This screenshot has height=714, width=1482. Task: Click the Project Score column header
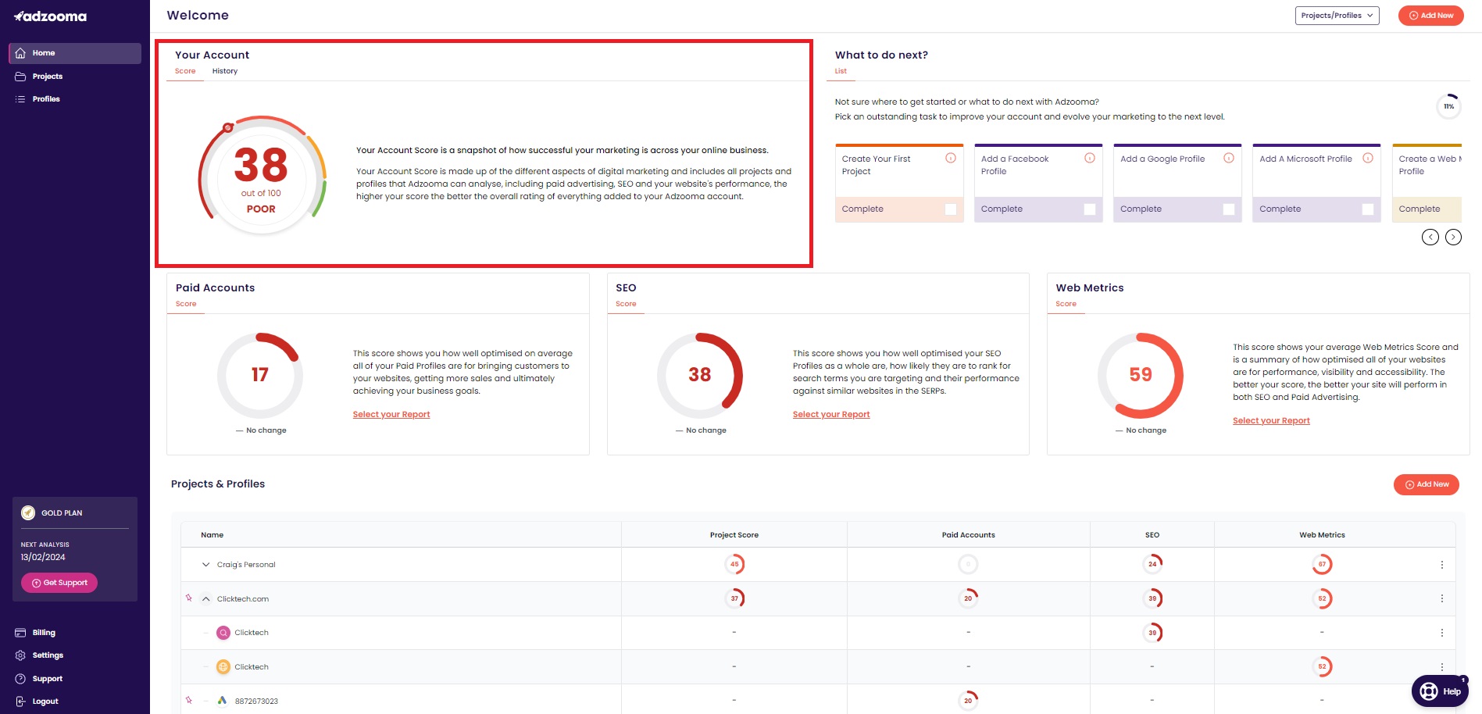tap(734, 535)
